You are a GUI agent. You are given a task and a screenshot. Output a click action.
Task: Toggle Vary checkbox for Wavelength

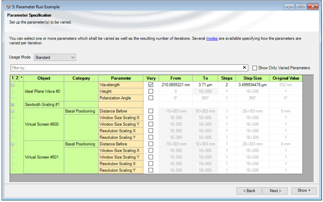[151, 85]
